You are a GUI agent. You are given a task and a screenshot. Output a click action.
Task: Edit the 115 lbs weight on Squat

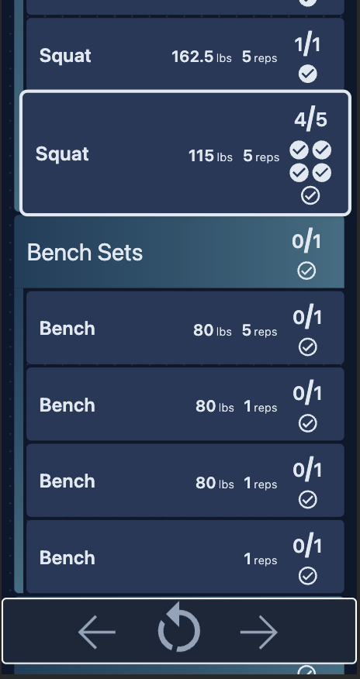(x=210, y=156)
